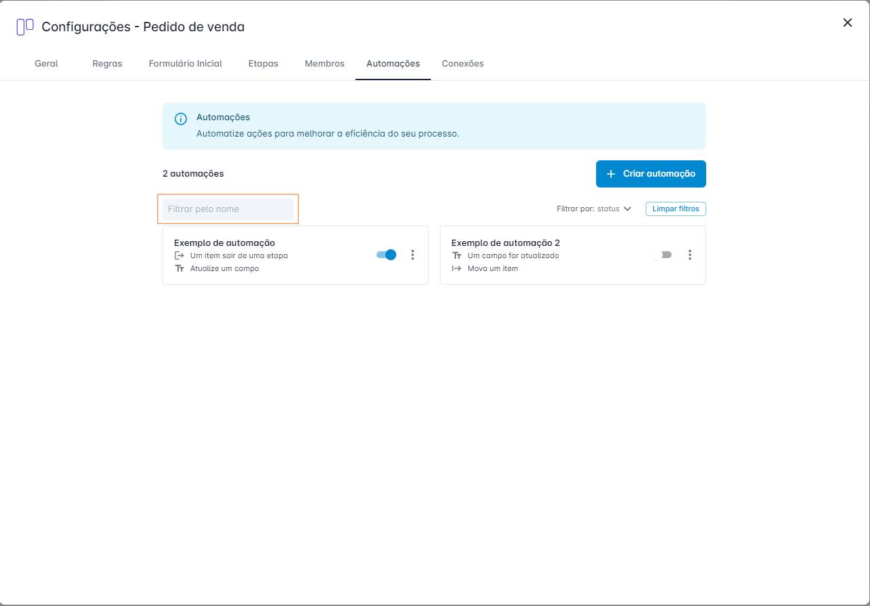Enable the Exemplo de automação 2 toggle
Image resolution: width=870 pixels, height=606 pixels.
[x=661, y=255]
